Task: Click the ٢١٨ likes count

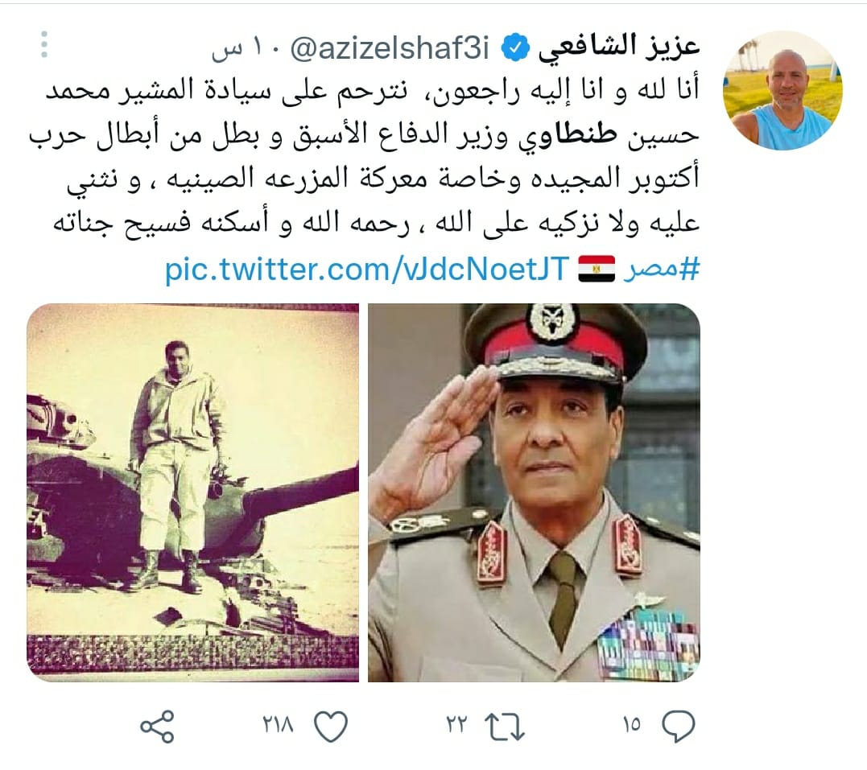Action: [x=278, y=725]
